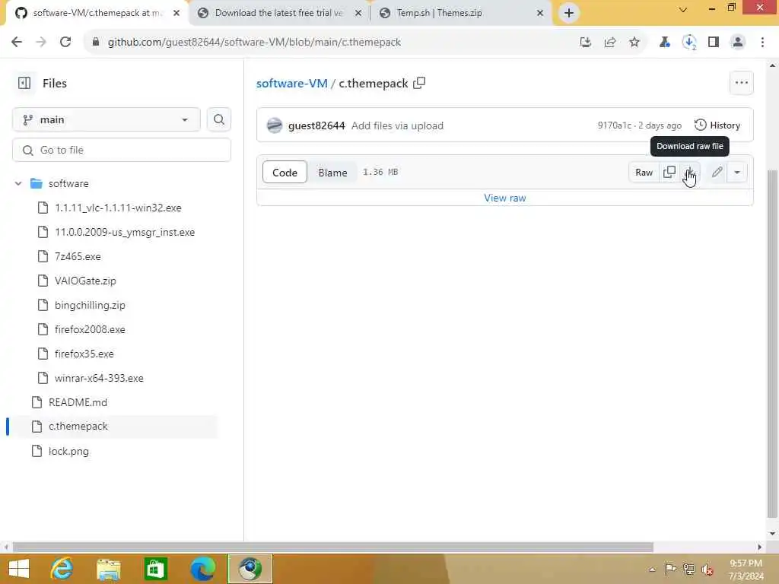
Task: Install app icon in address bar
Action: click(x=586, y=43)
